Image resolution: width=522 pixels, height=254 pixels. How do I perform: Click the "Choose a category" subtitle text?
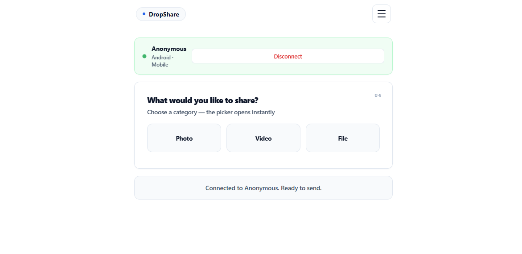coord(211,112)
